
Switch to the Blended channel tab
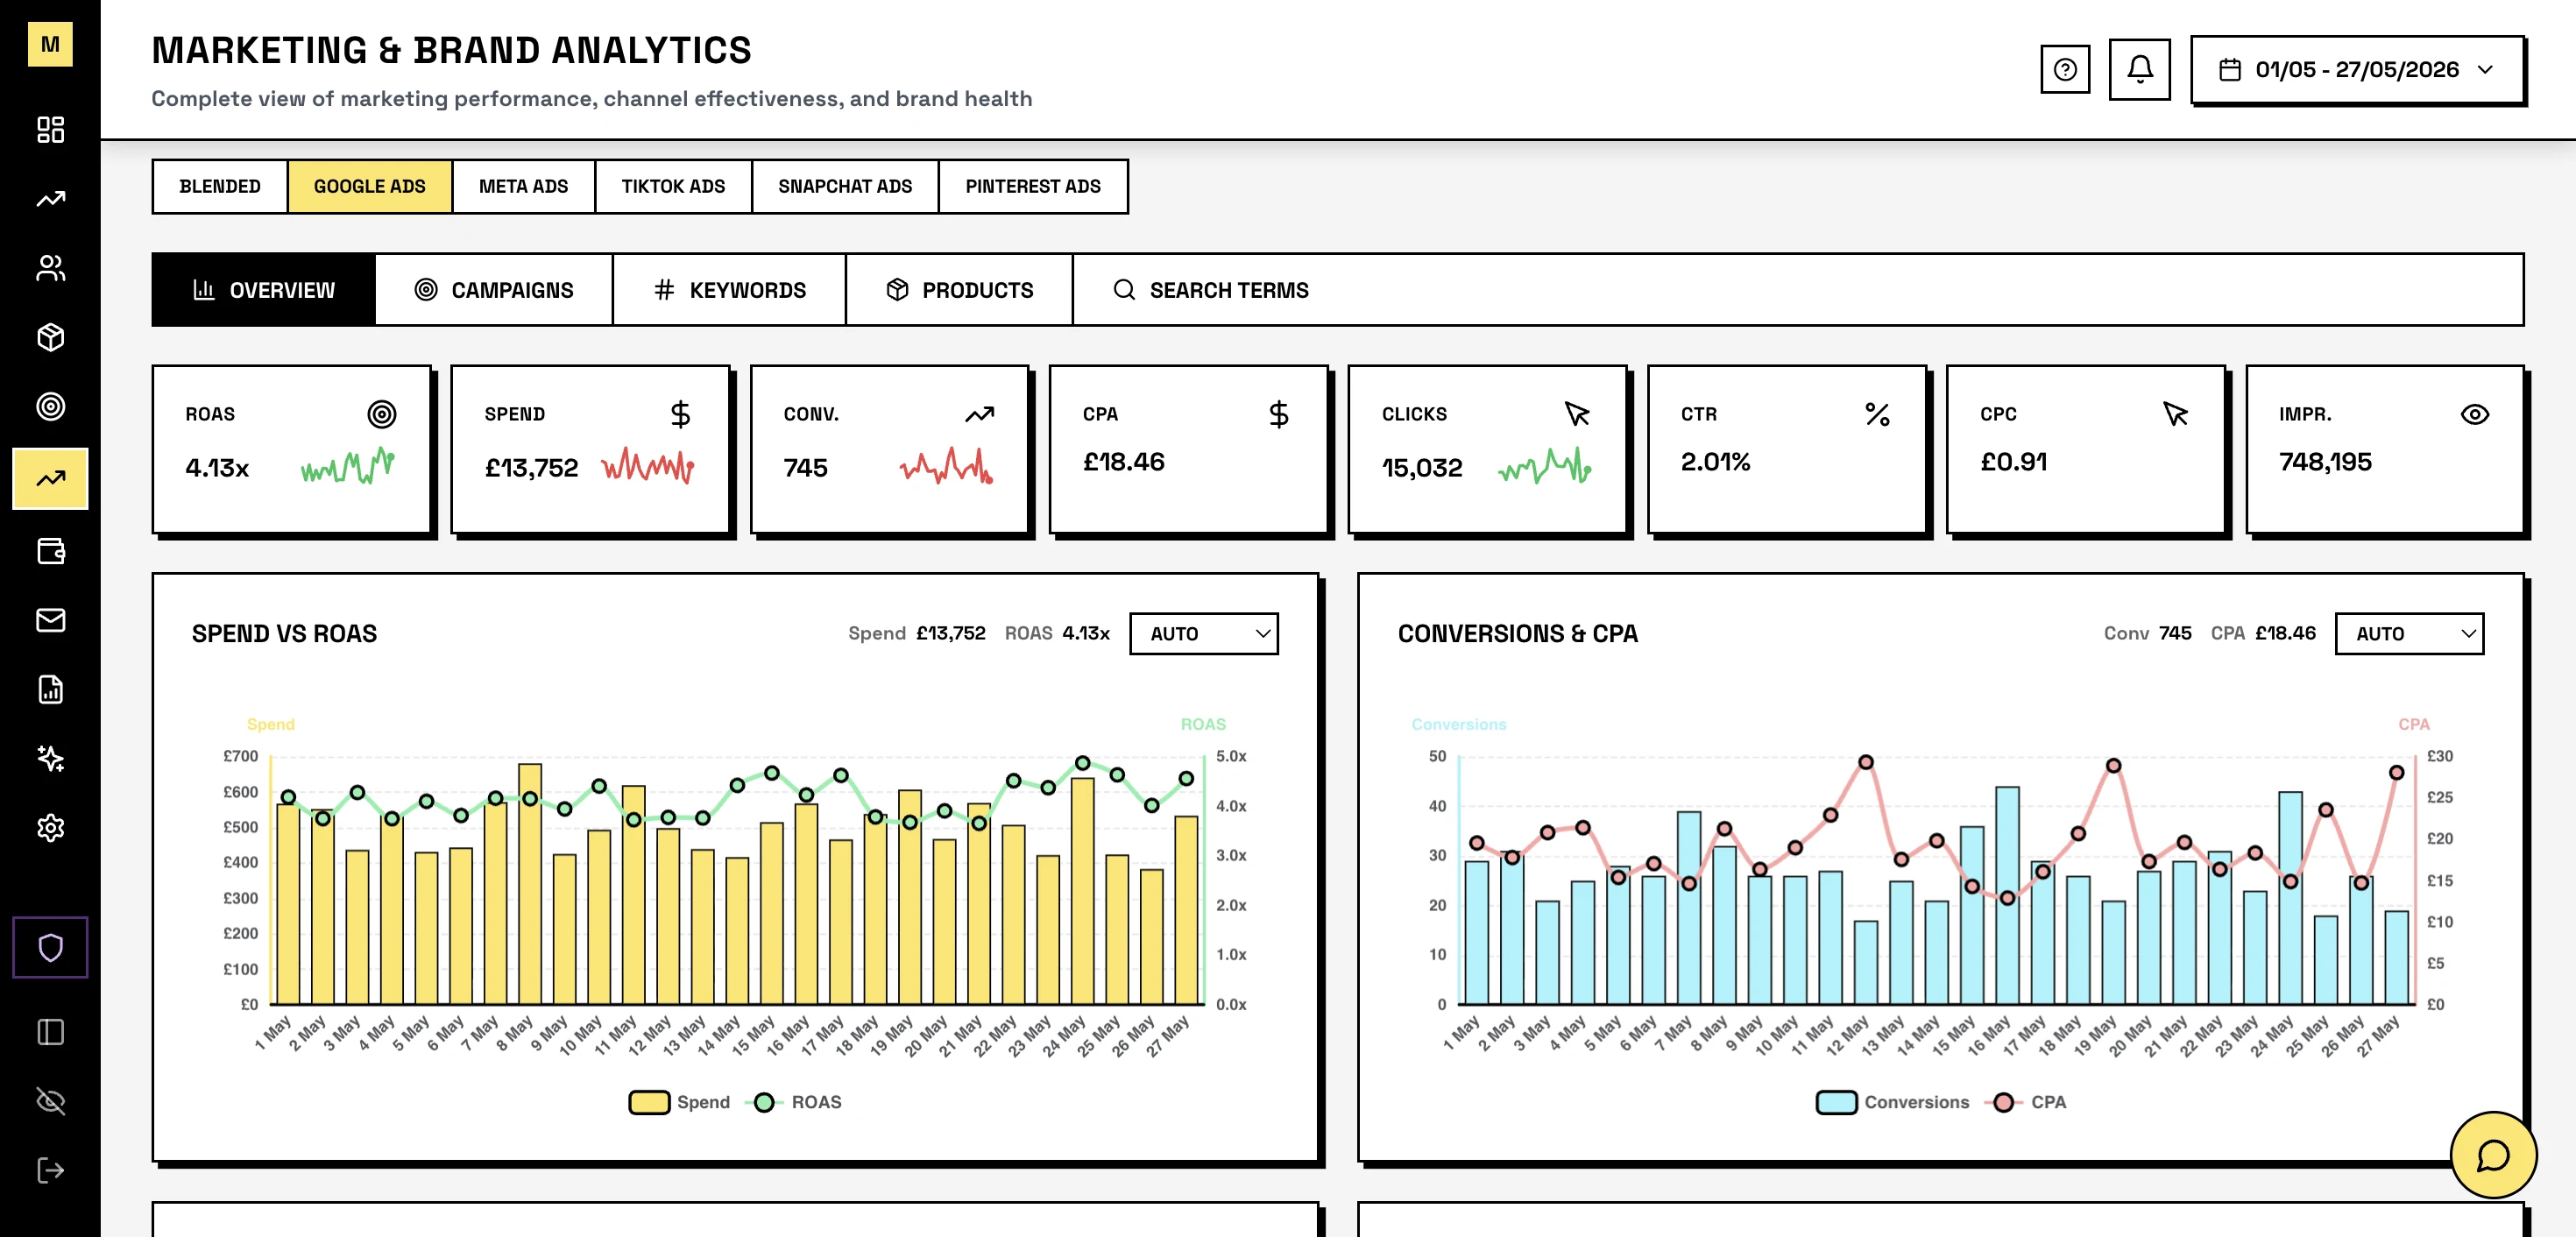tap(220, 186)
